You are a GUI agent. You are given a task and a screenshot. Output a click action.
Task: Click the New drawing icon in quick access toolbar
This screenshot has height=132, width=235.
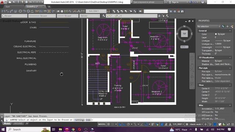click(x=10, y=2)
